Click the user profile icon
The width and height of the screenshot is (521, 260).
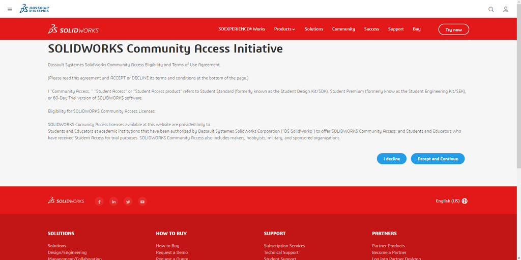pos(506,9)
